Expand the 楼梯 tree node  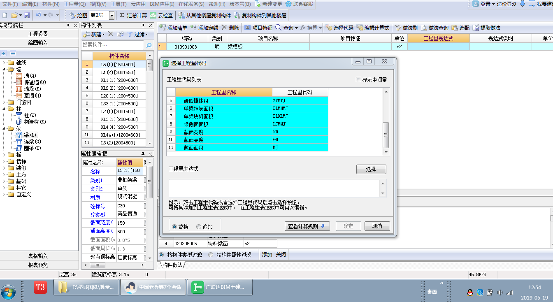click(x=5, y=161)
